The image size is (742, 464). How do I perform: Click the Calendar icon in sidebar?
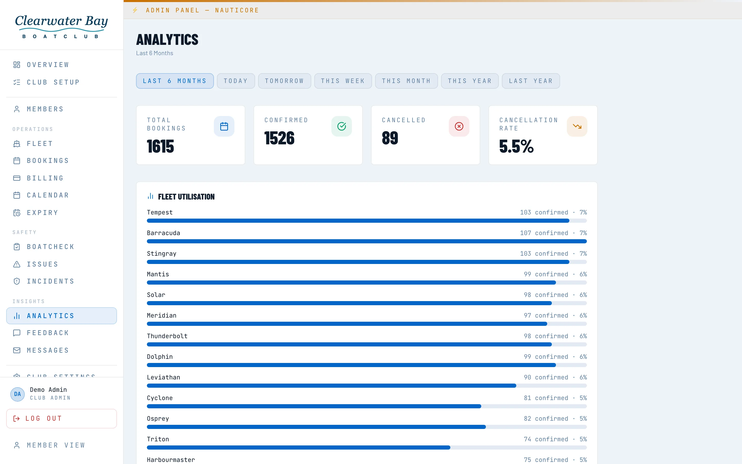pyautogui.click(x=17, y=195)
